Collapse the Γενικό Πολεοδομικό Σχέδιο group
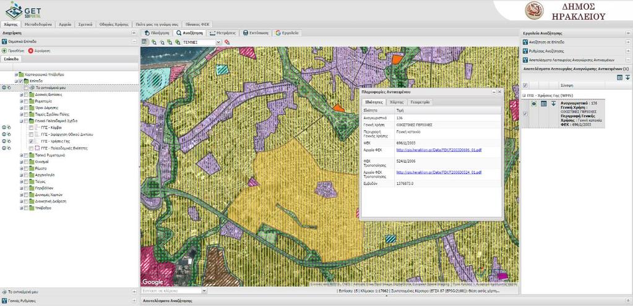Screen dimensions: 633x306 (x=21, y=121)
